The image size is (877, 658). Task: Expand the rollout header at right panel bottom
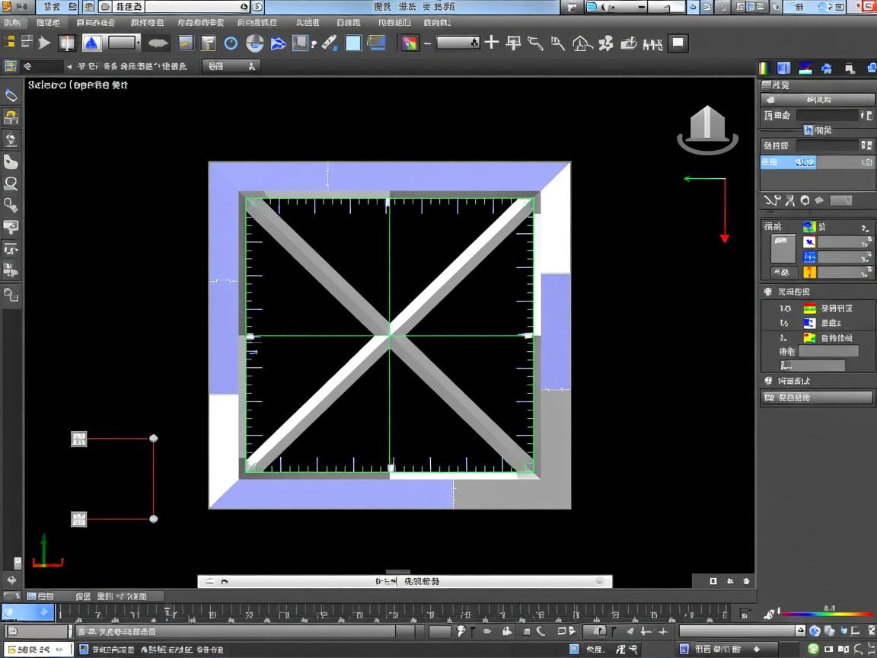pyautogui.click(x=818, y=398)
